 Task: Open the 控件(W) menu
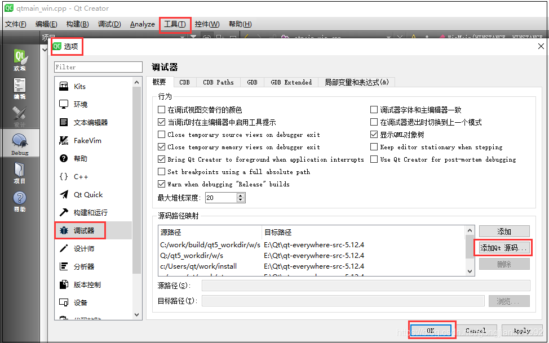coord(207,24)
